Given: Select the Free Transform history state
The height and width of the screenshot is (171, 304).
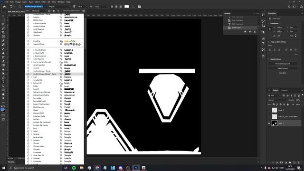Looking at the screenshot, I should (x=237, y=20).
